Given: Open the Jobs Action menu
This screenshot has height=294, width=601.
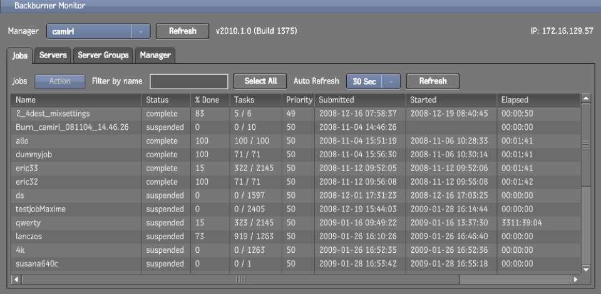Looking at the screenshot, I should 59,81.
